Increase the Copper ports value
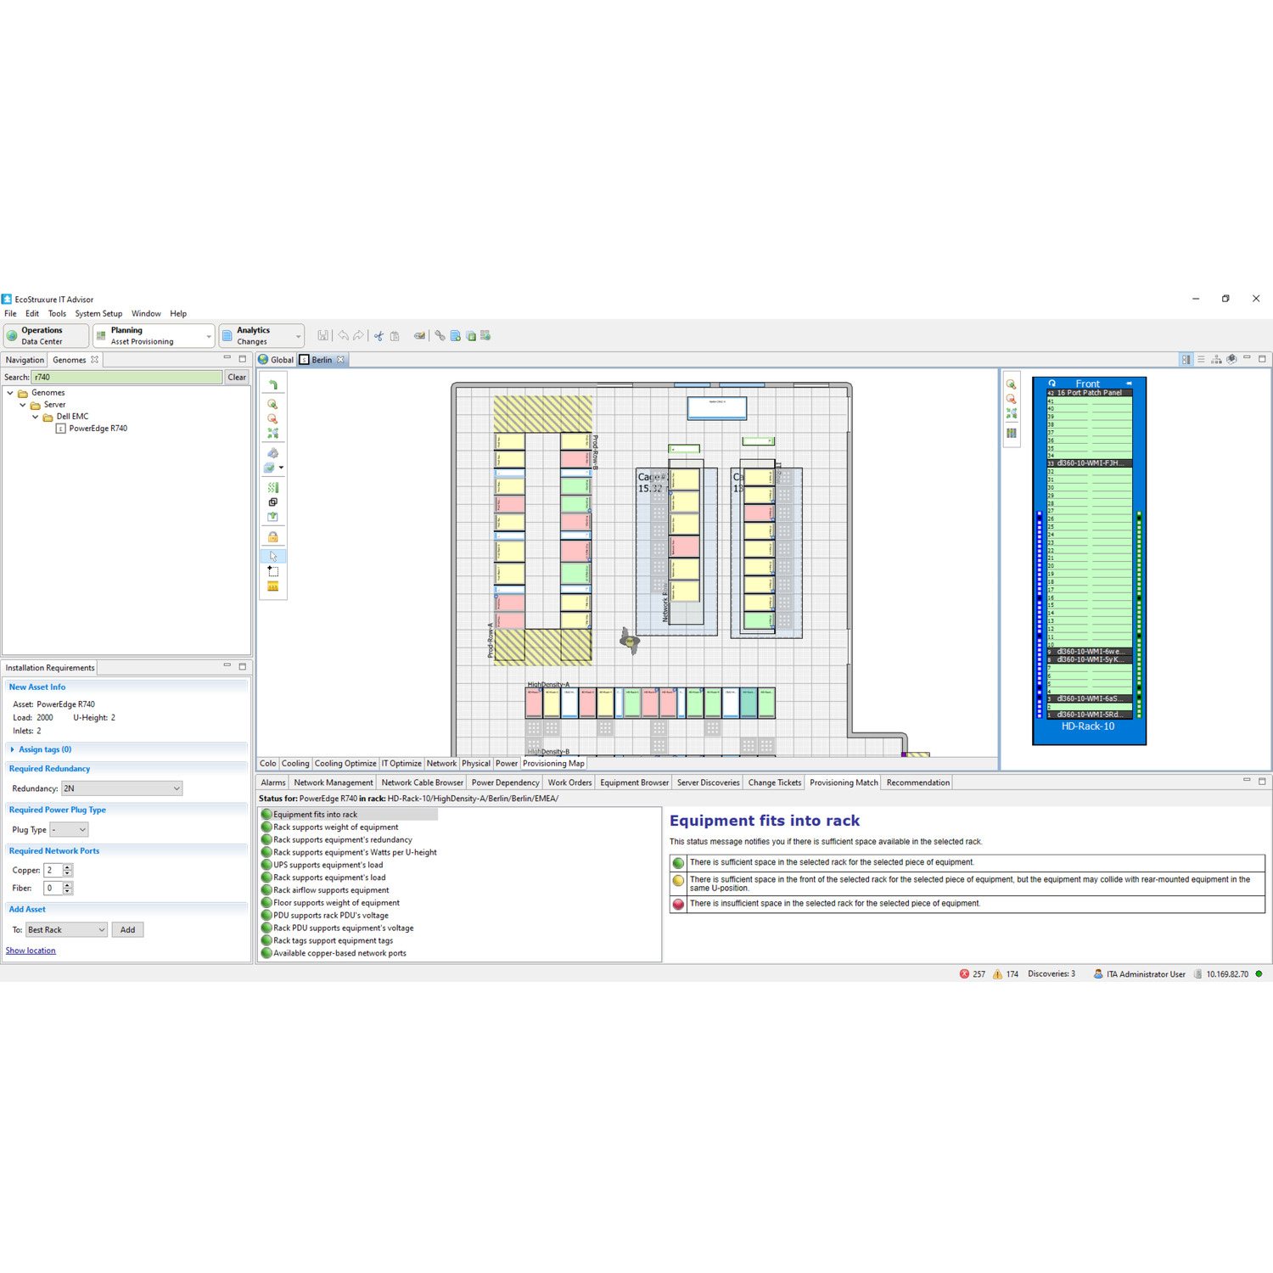This screenshot has height=1273, width=1273. [68, 867]
